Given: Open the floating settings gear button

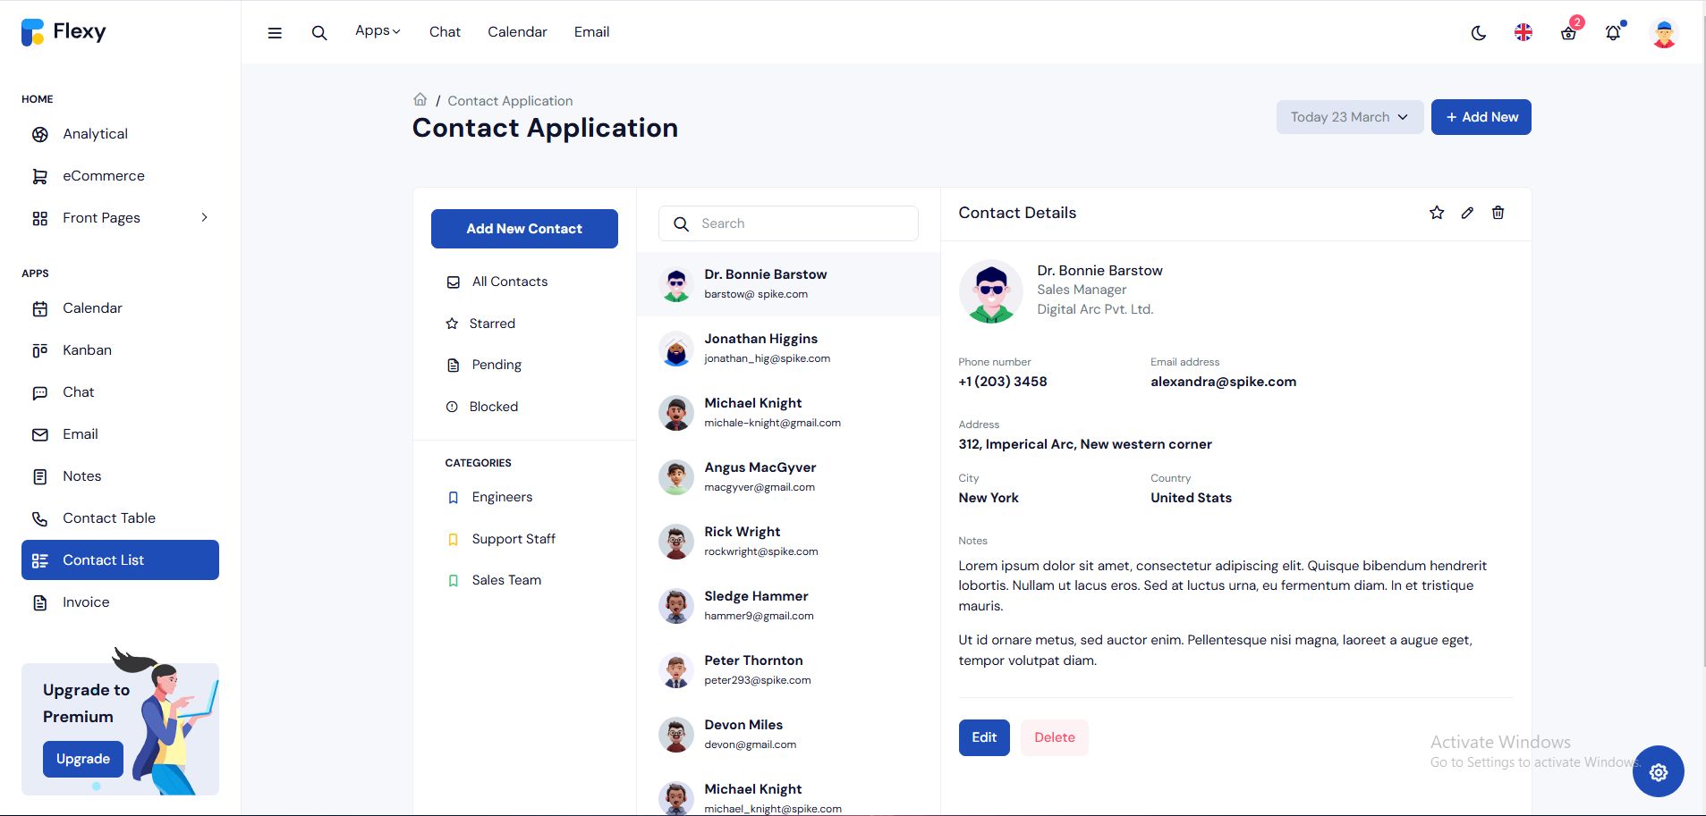Looking at the screenshot, I should click(x=1658, y=771).
